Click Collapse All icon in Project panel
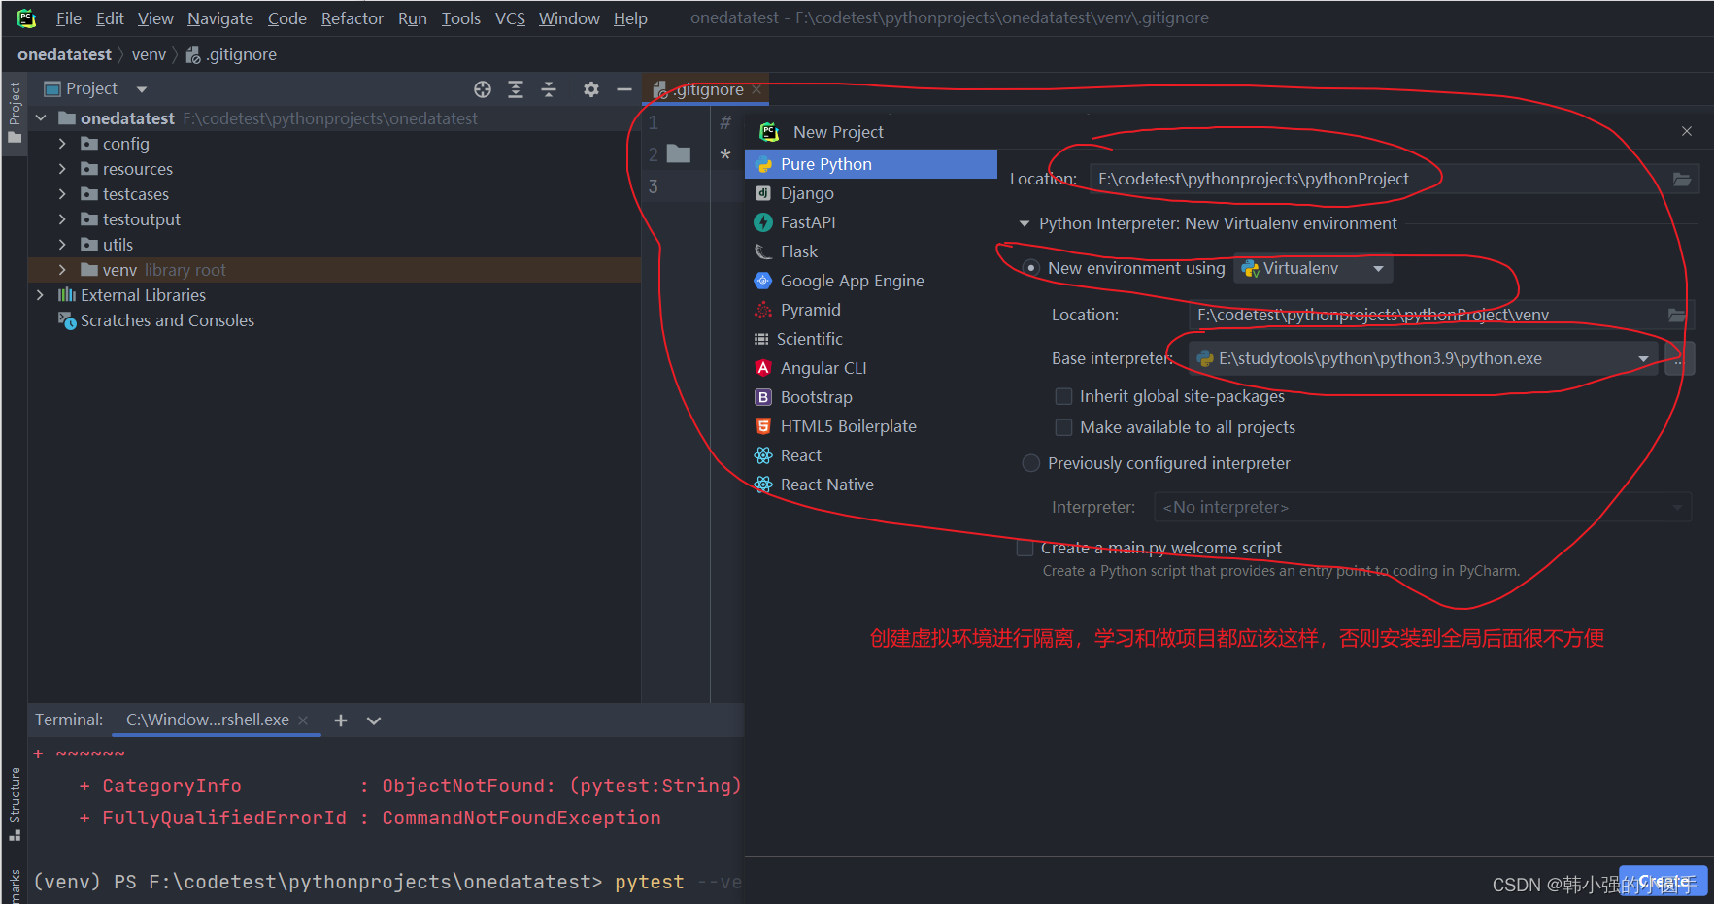The image size is (1714, 904). pyautogui.click(x=549, y=89)
